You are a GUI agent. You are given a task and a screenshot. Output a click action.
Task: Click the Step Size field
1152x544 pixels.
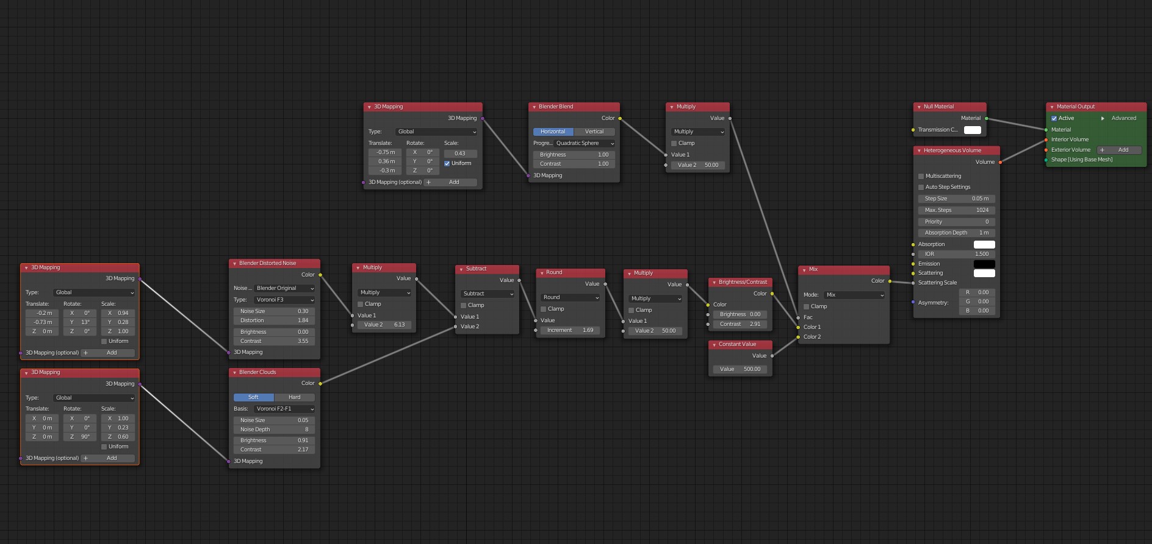point(956,199)
